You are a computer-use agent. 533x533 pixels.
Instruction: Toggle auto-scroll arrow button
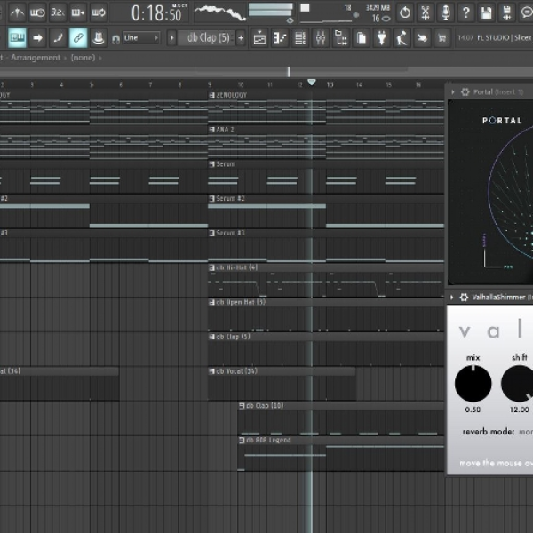coord(37,37)
